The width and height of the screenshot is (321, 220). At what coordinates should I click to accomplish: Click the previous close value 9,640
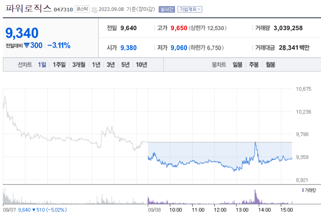tap(128, 28)
